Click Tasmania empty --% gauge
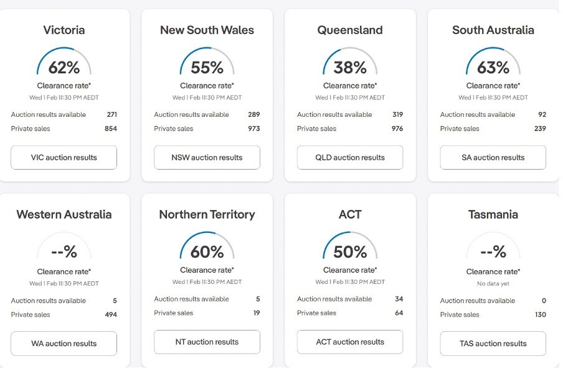The image size is (563, 374). 493,246
